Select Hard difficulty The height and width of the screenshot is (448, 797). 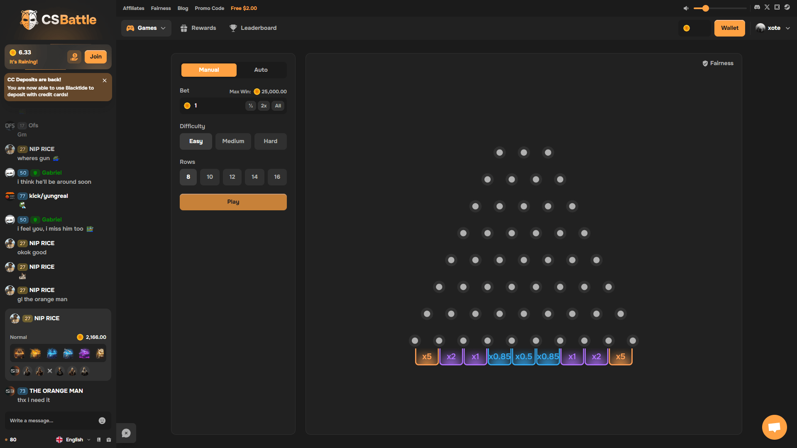270,141
